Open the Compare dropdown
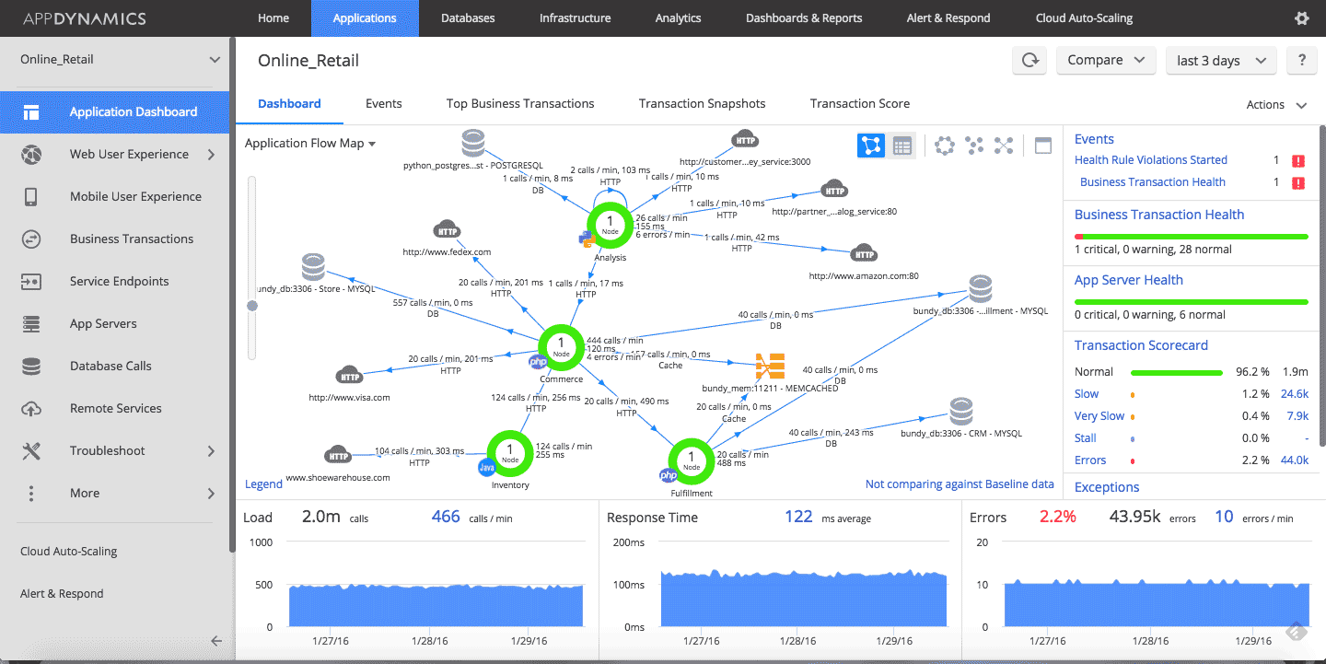 [x=1106, y=61]
